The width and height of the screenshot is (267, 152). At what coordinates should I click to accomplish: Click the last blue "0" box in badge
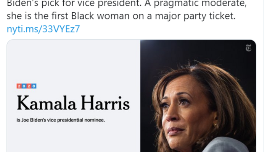coord(34,87)
